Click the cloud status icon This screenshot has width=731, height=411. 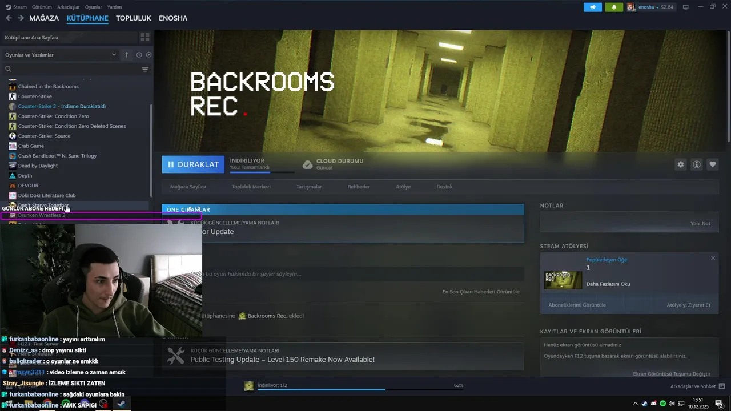click(307, 164)
